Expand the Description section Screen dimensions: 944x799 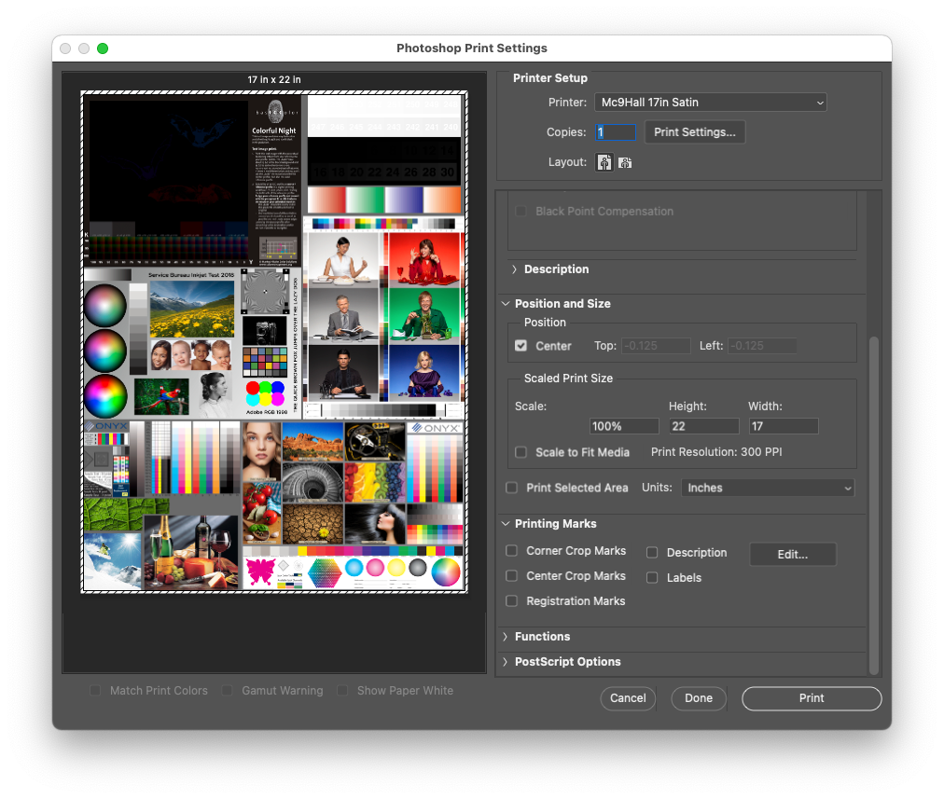514,269
